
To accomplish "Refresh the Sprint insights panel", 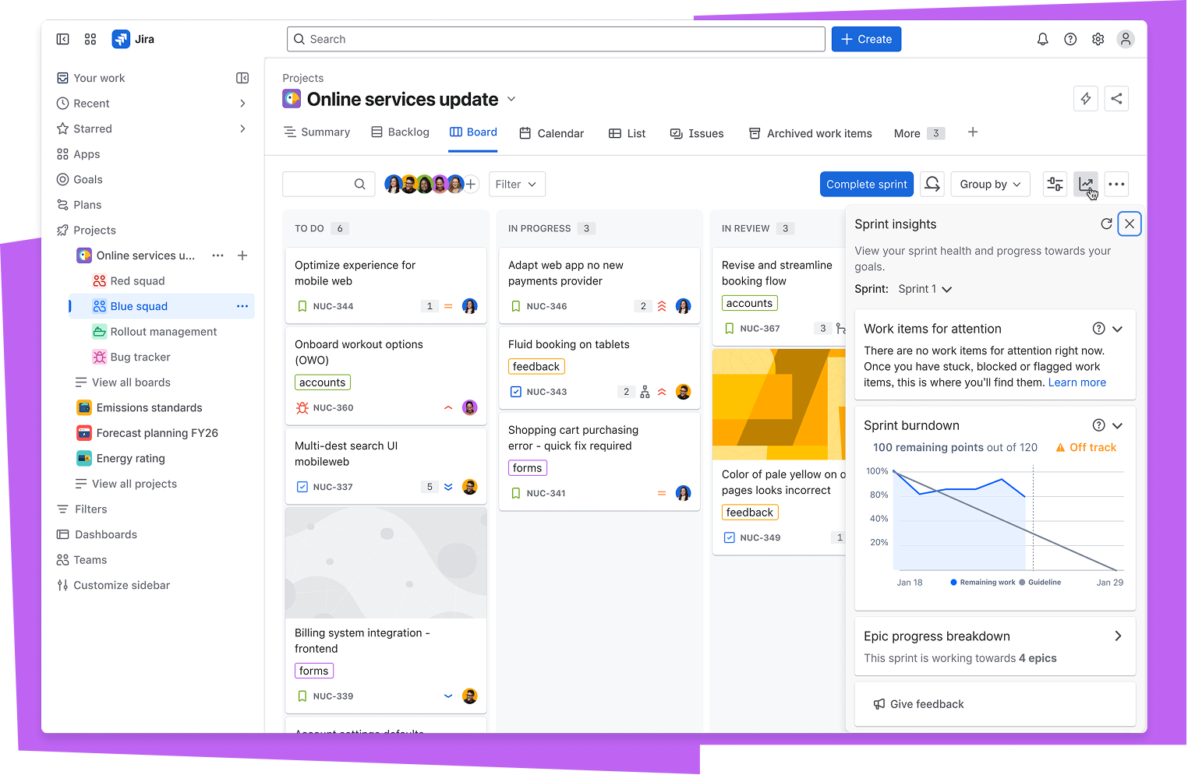I will (1105, 224).
